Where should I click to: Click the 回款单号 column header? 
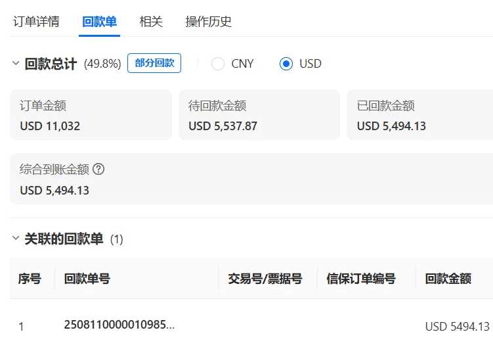click(87, 279)
